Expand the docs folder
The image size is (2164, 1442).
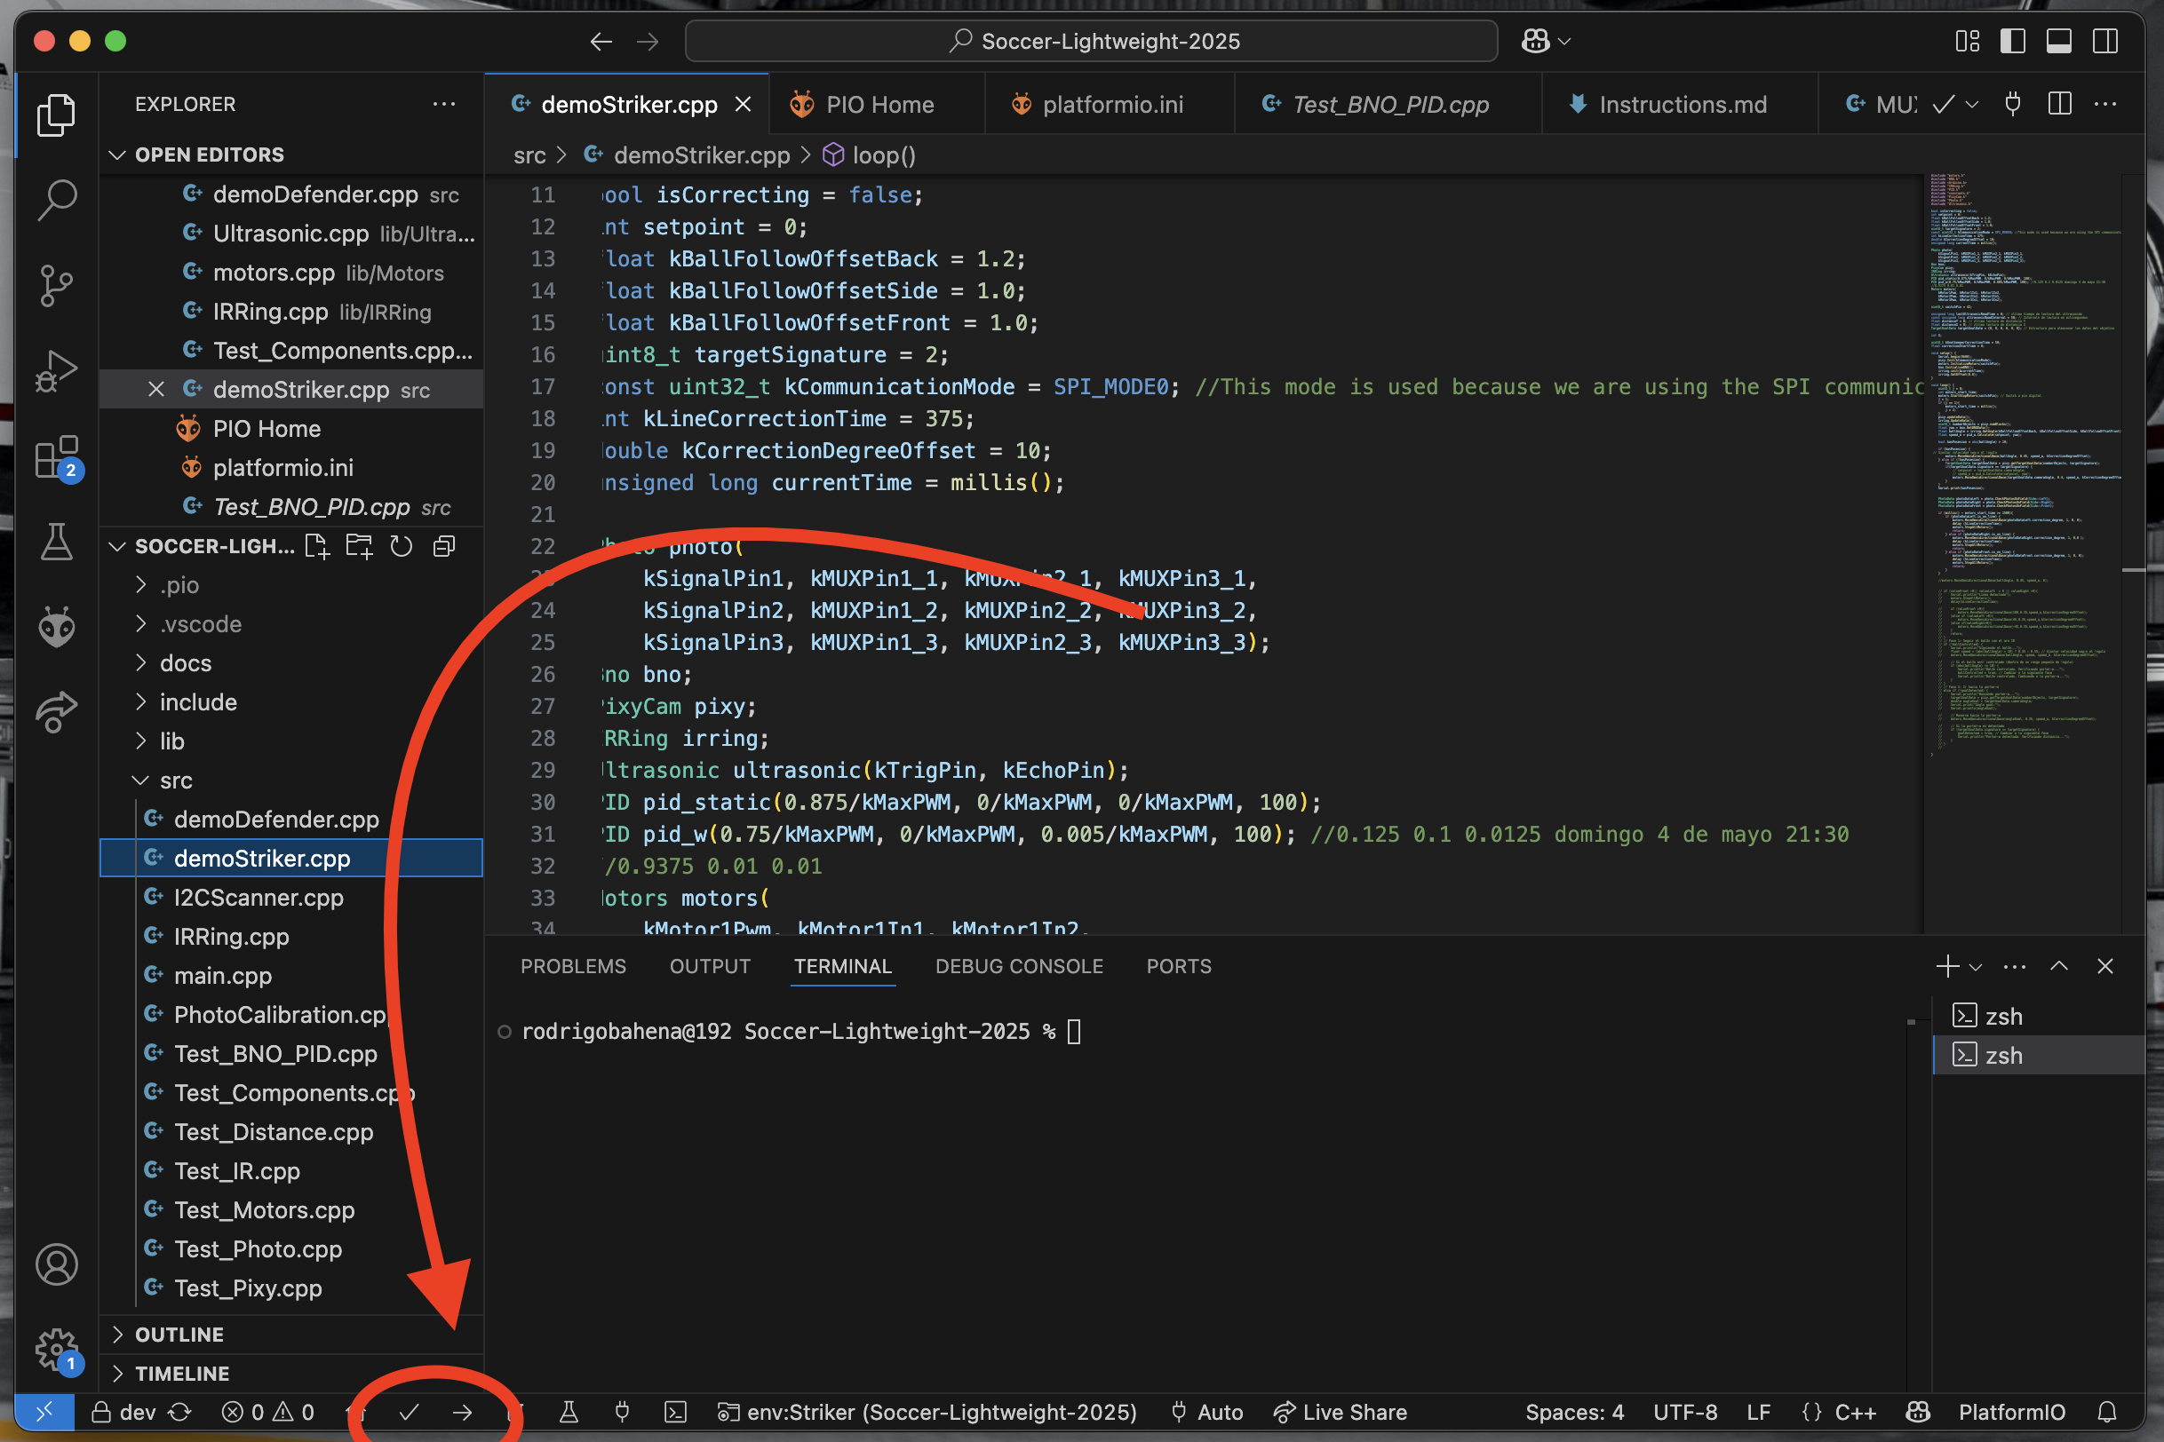(x=185, y=663)
